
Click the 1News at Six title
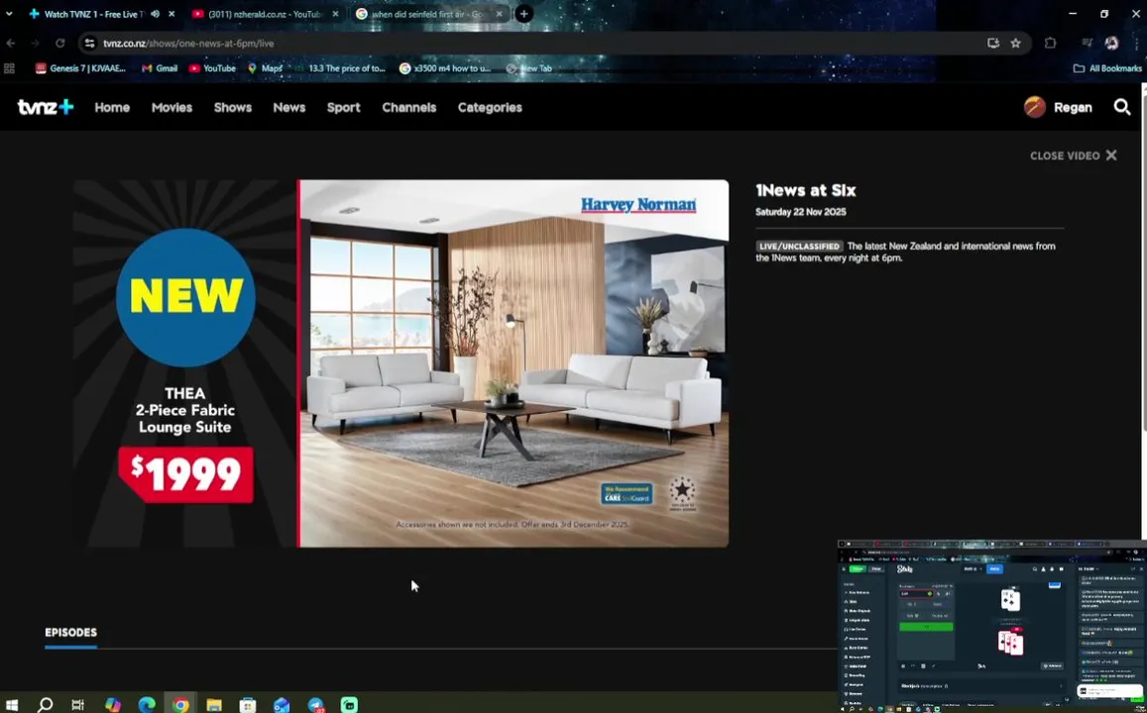[805, 191]
